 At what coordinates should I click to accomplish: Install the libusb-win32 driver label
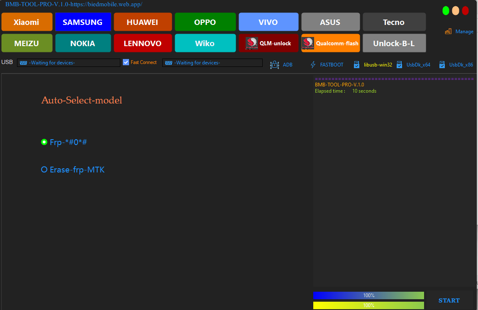(378, 65)
